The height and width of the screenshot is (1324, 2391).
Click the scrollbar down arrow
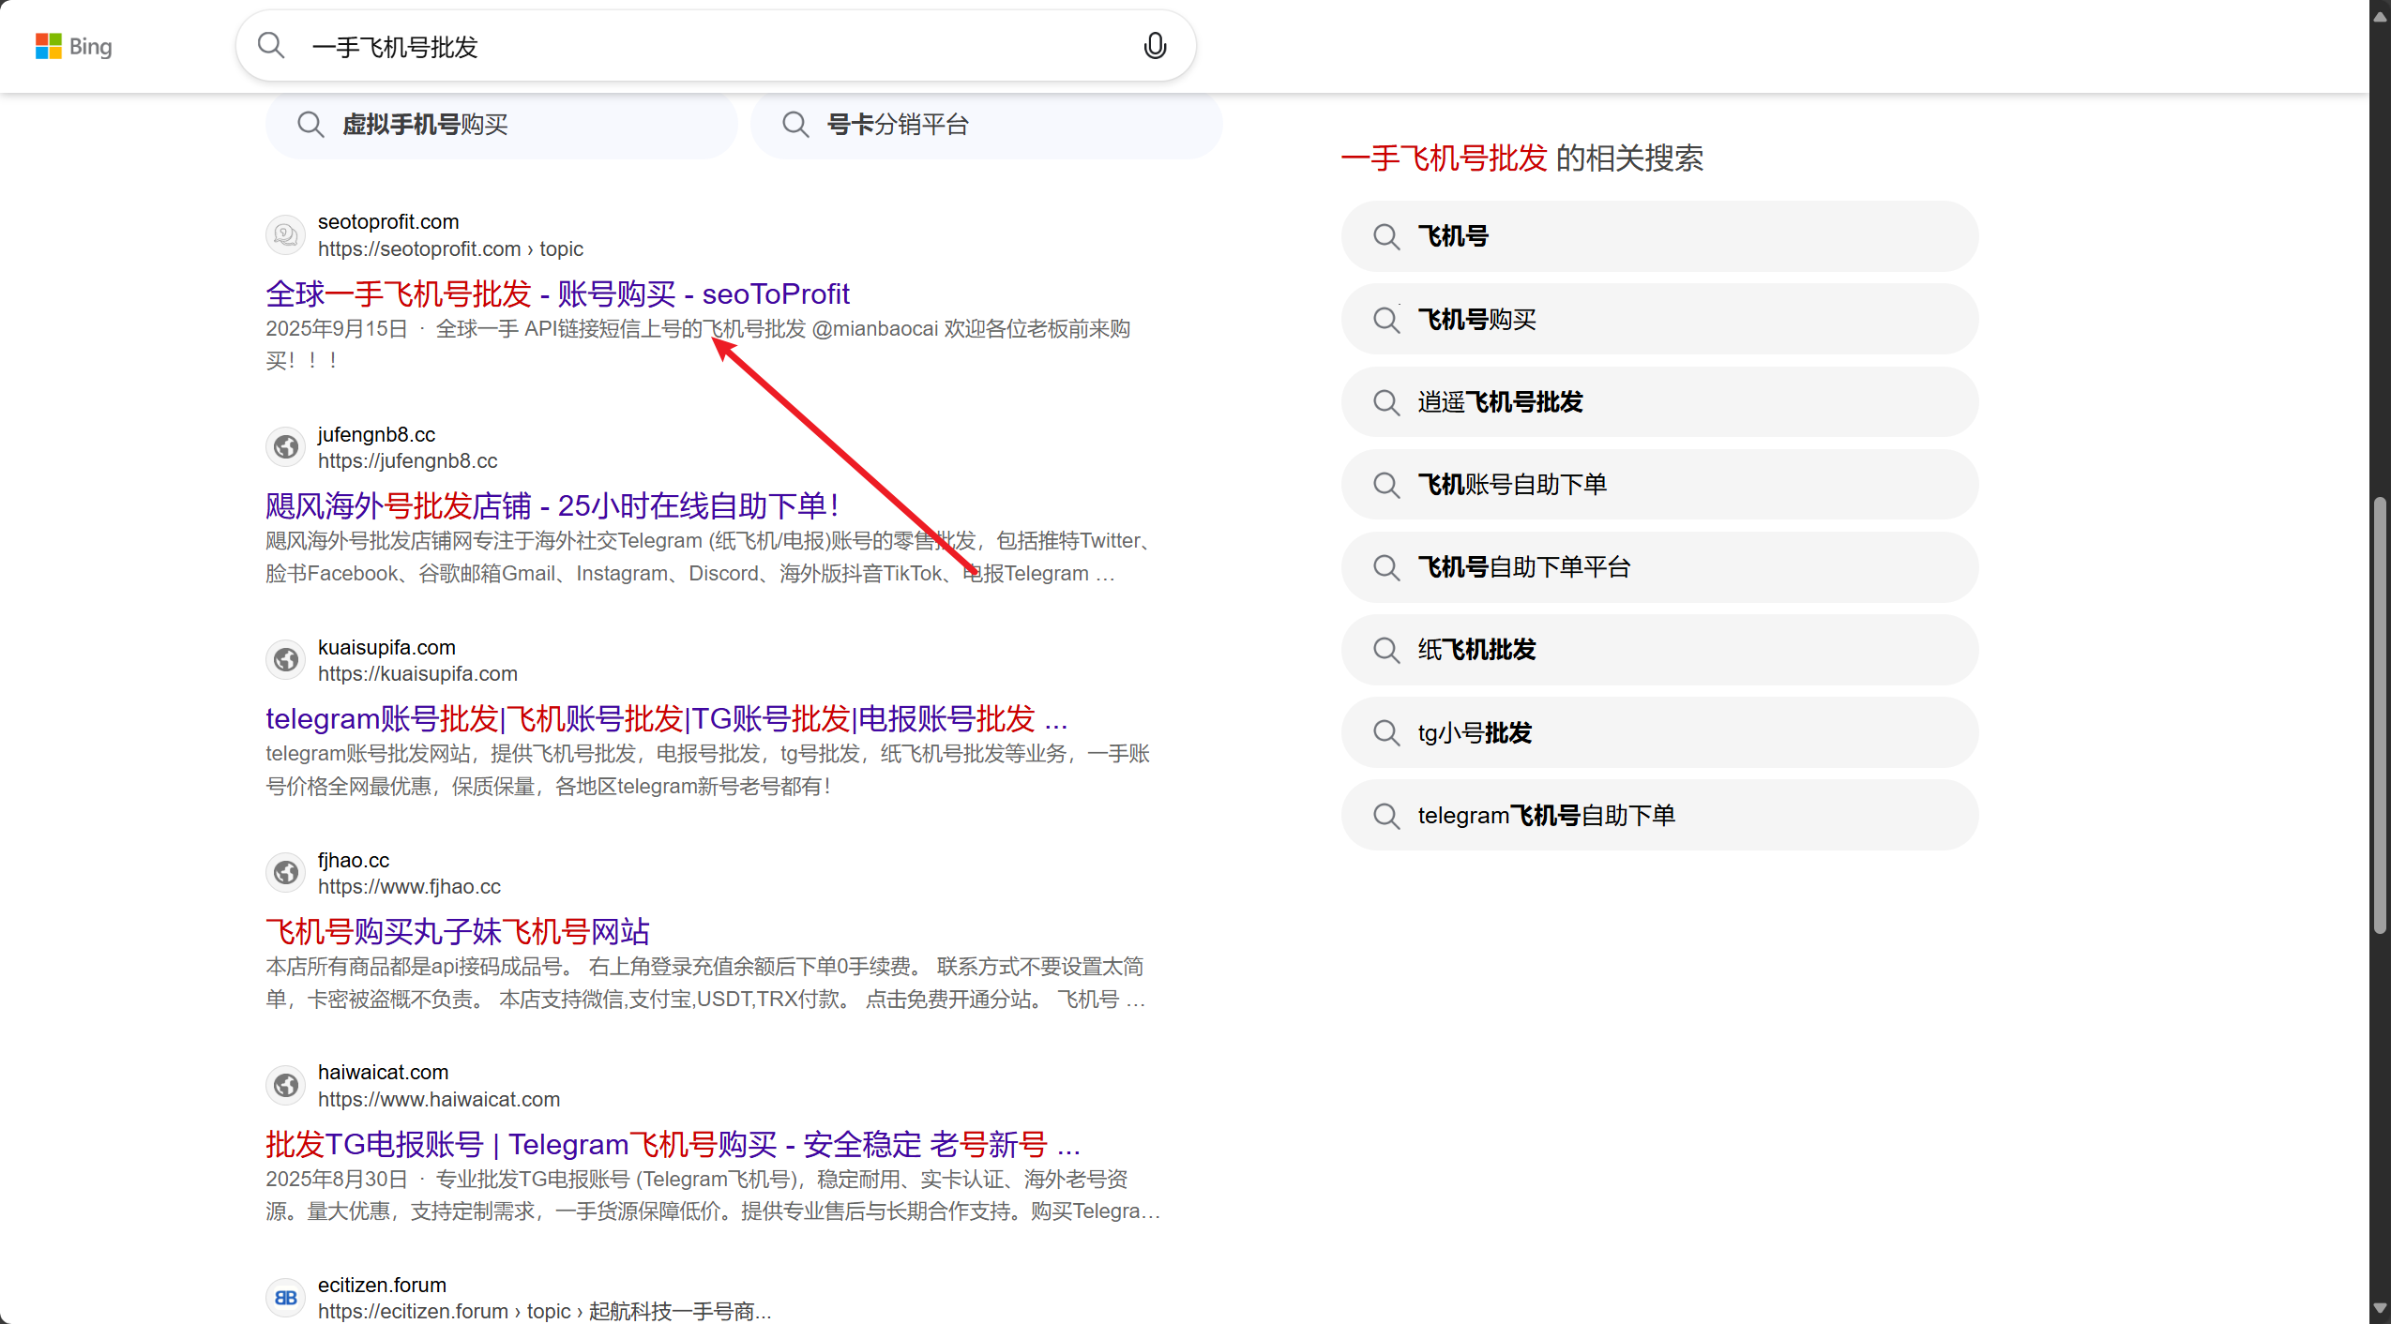pos(2380,1307)
